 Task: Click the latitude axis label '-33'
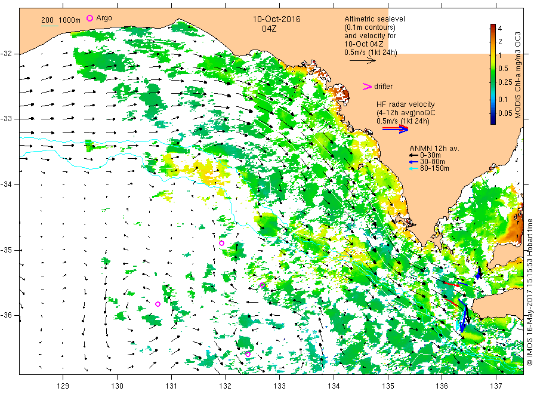[6, 119]
